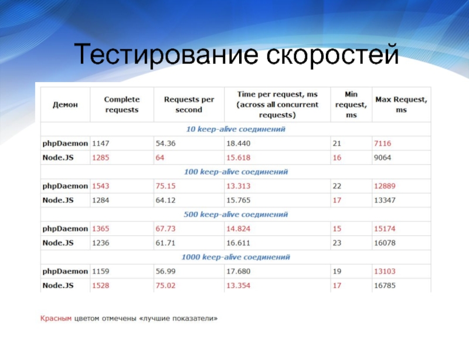The image size is (469, 352).
Task: Click cell value 18.440
Action: [x=238, y=143]
